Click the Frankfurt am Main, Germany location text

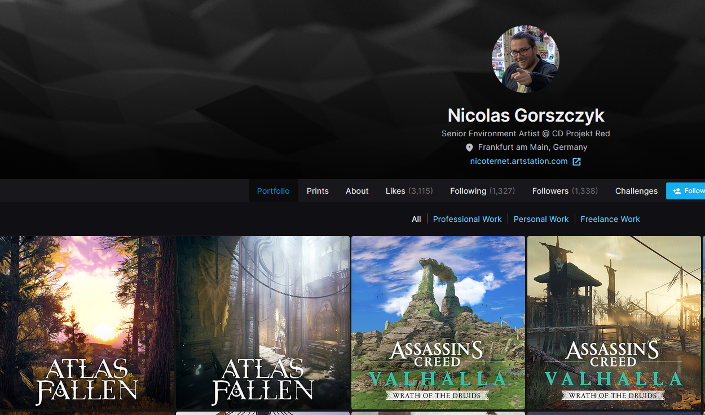(x=532, y=147)
